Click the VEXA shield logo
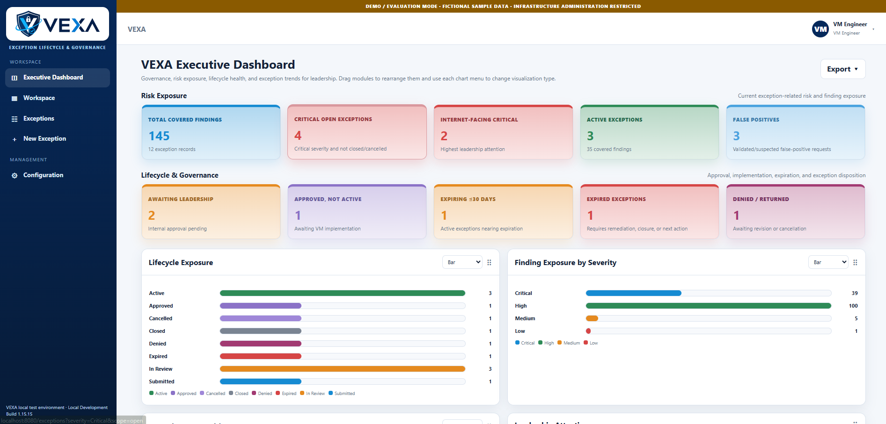The image size is (886, 424). [x=28, y=24]
